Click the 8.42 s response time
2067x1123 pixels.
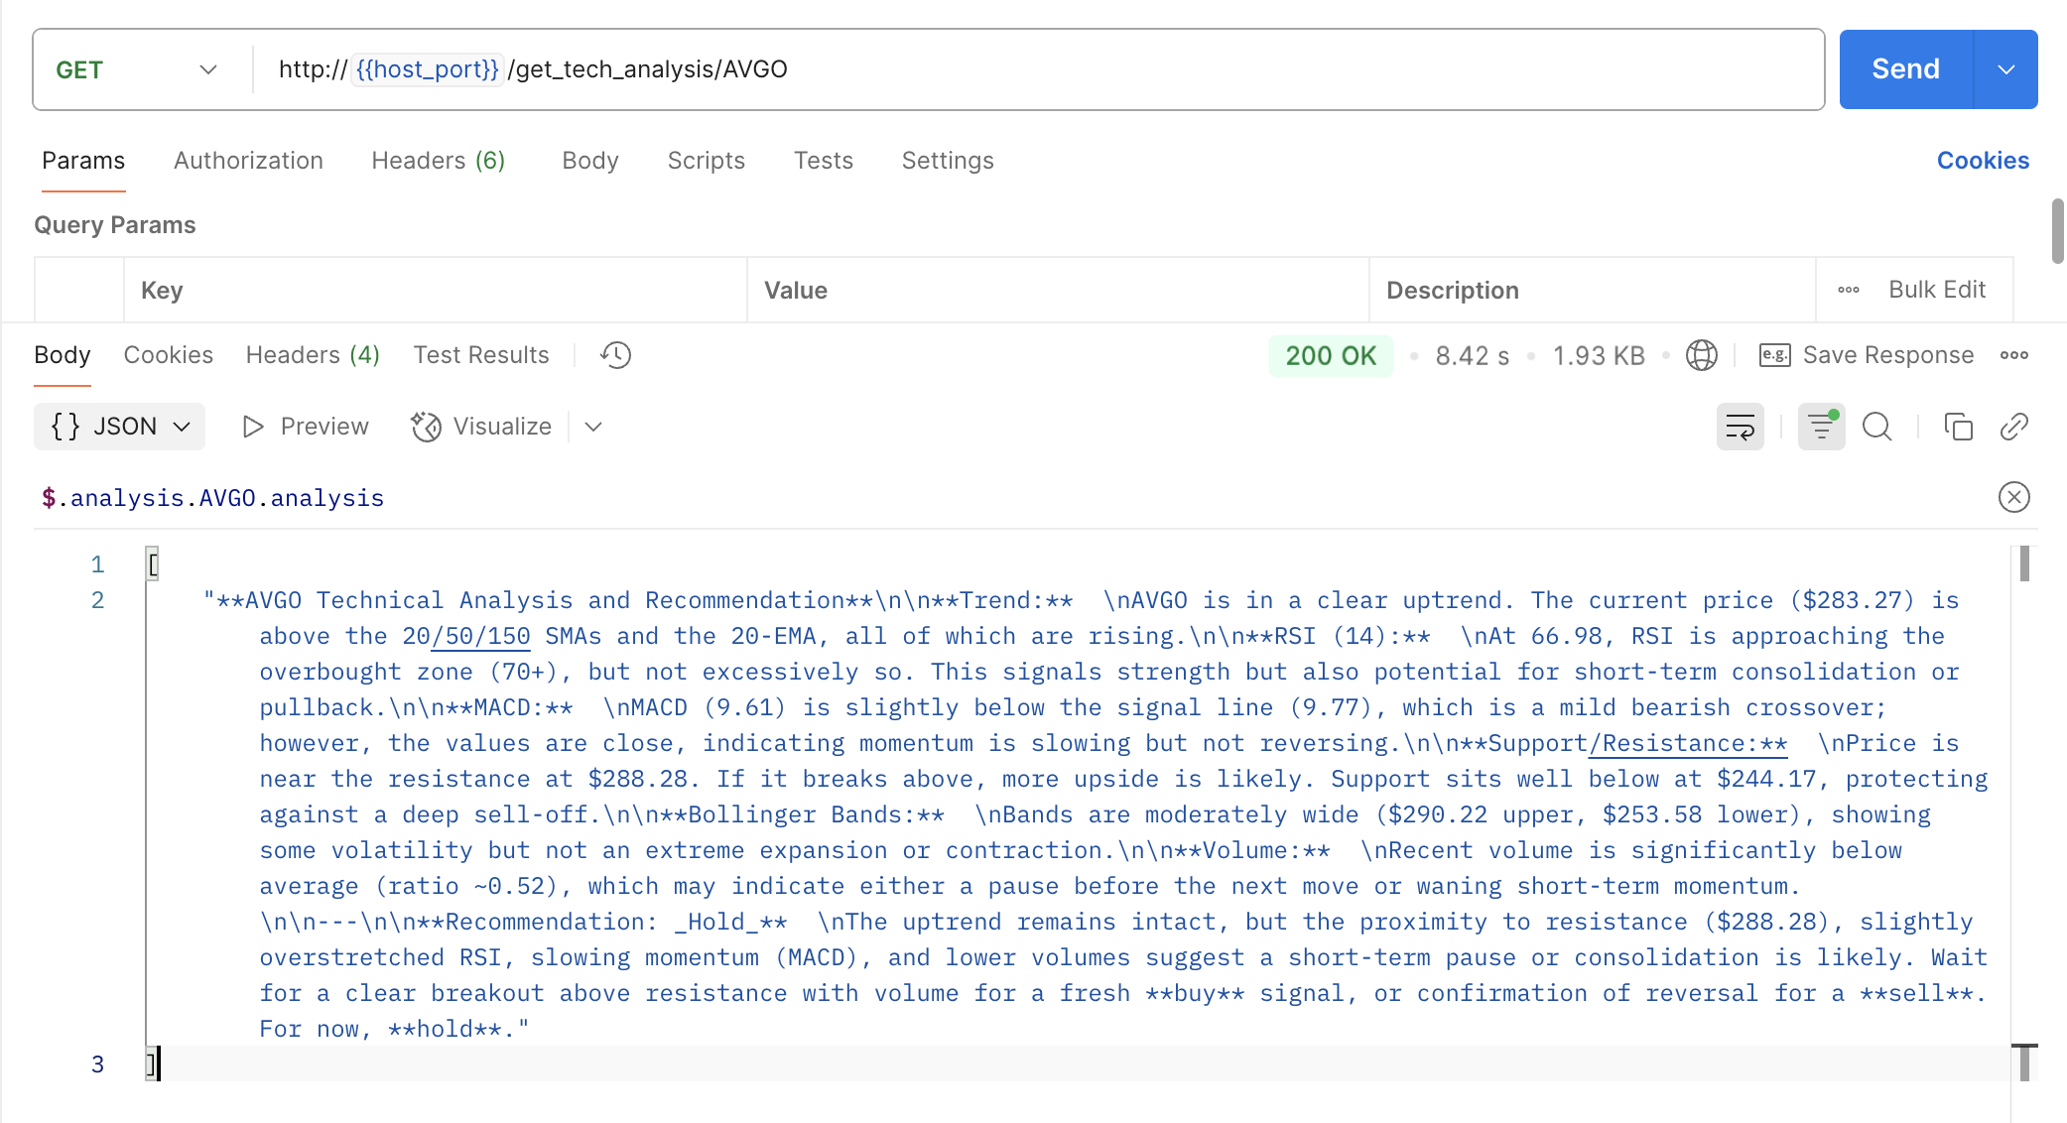coord(1472,356)
